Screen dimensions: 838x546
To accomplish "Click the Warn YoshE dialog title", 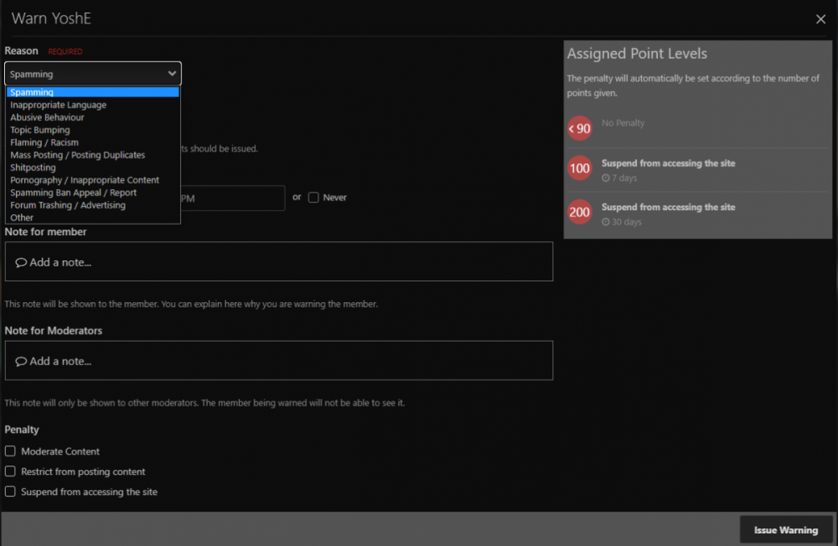I will point(51,18).
